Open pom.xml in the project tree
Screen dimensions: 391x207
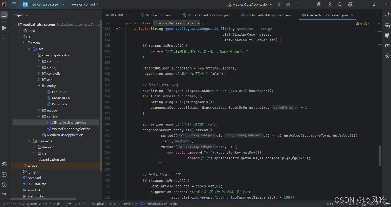tap(32, 178)
